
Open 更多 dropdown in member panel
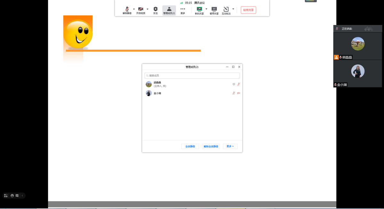[230, 146]
